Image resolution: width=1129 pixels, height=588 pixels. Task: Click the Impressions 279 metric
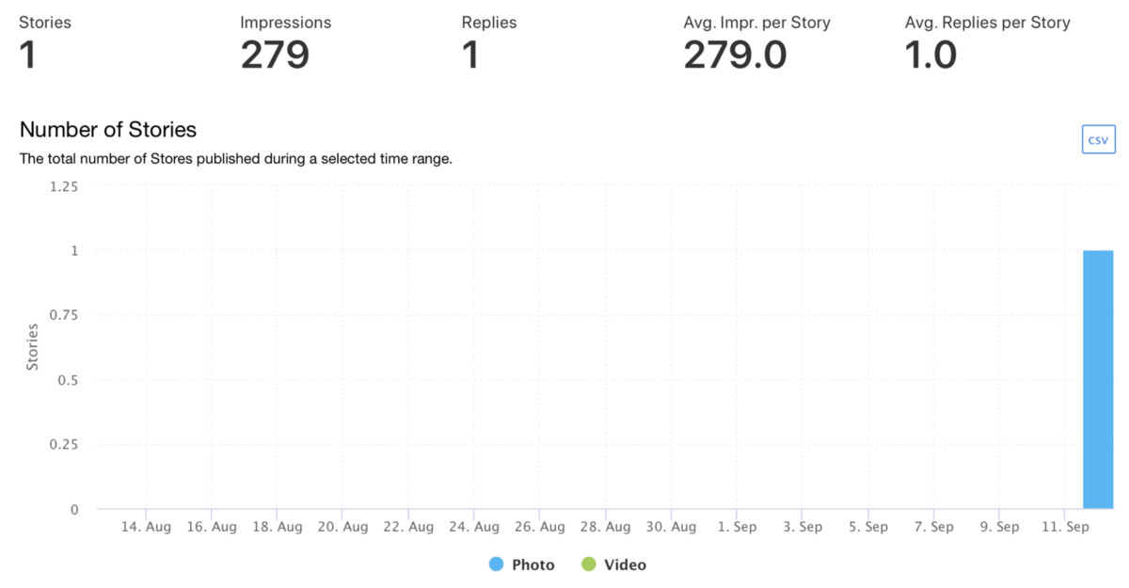(x=275, y=56)
